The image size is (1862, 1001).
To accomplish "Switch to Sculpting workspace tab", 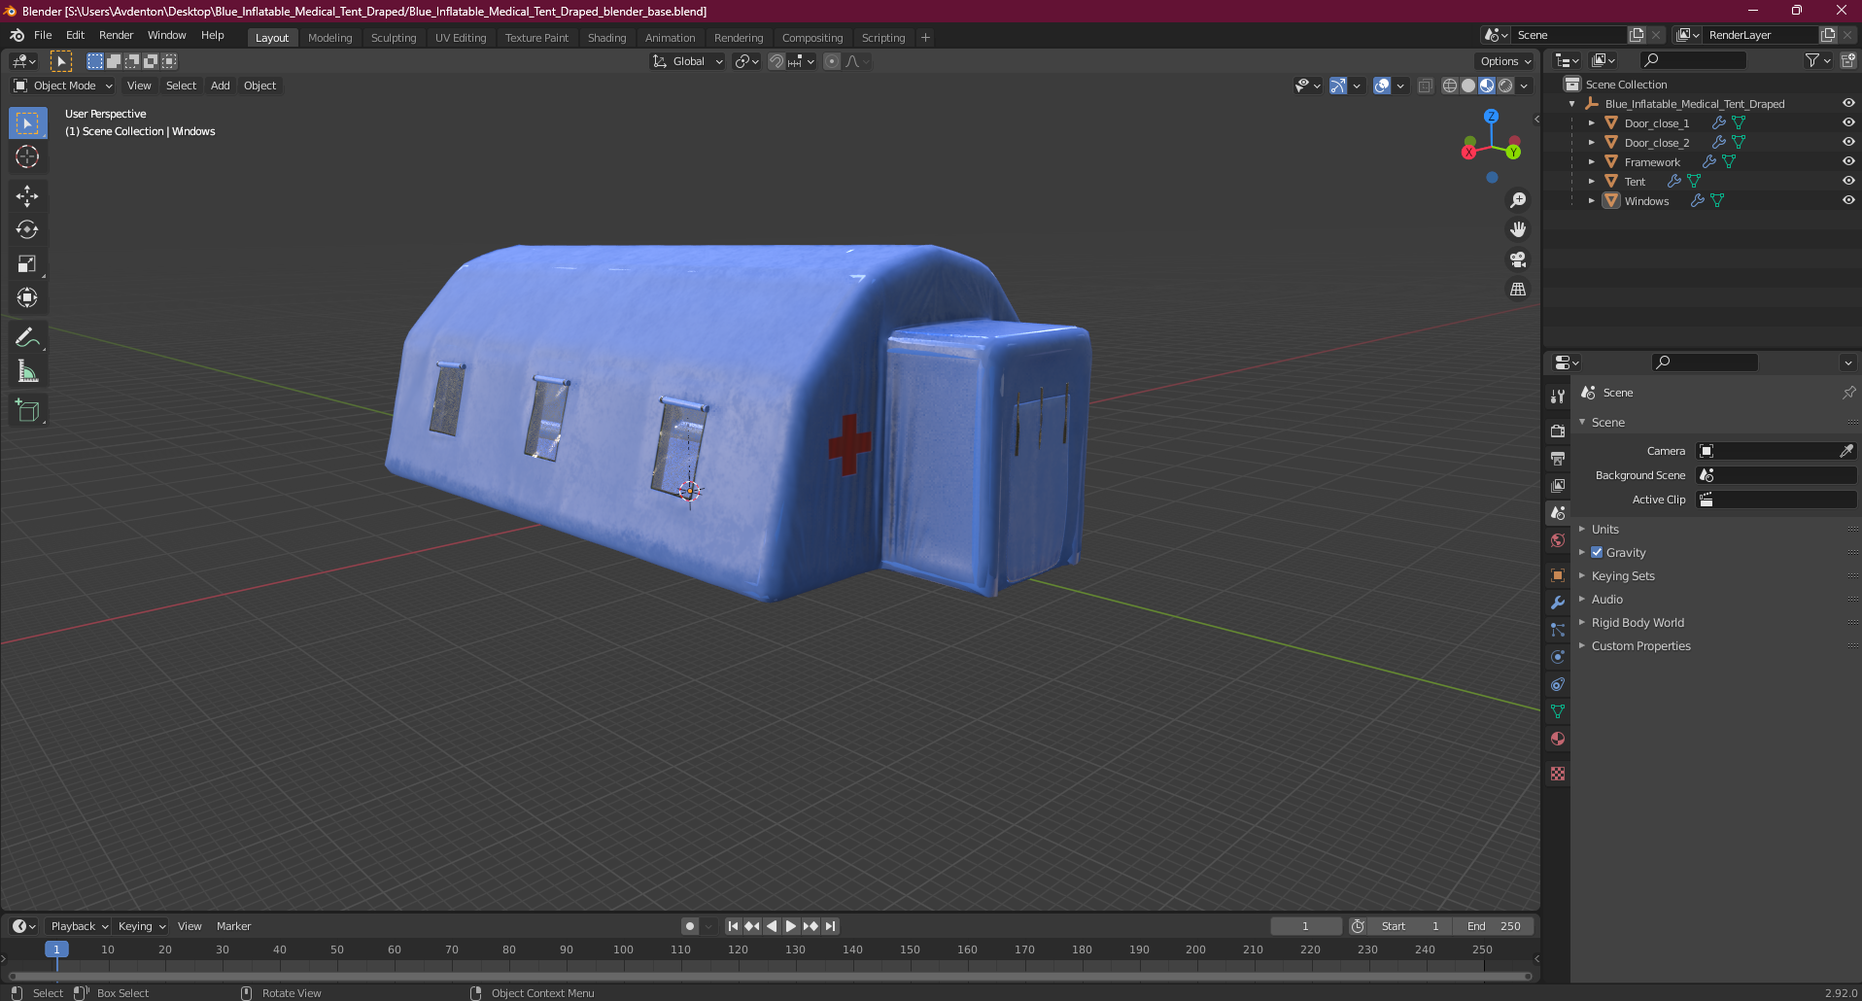I will [394, 38].
